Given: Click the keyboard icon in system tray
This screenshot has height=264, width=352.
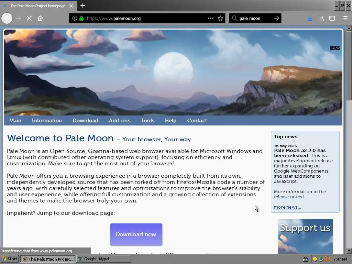Looking at the screenshot, I should point(306,259).
